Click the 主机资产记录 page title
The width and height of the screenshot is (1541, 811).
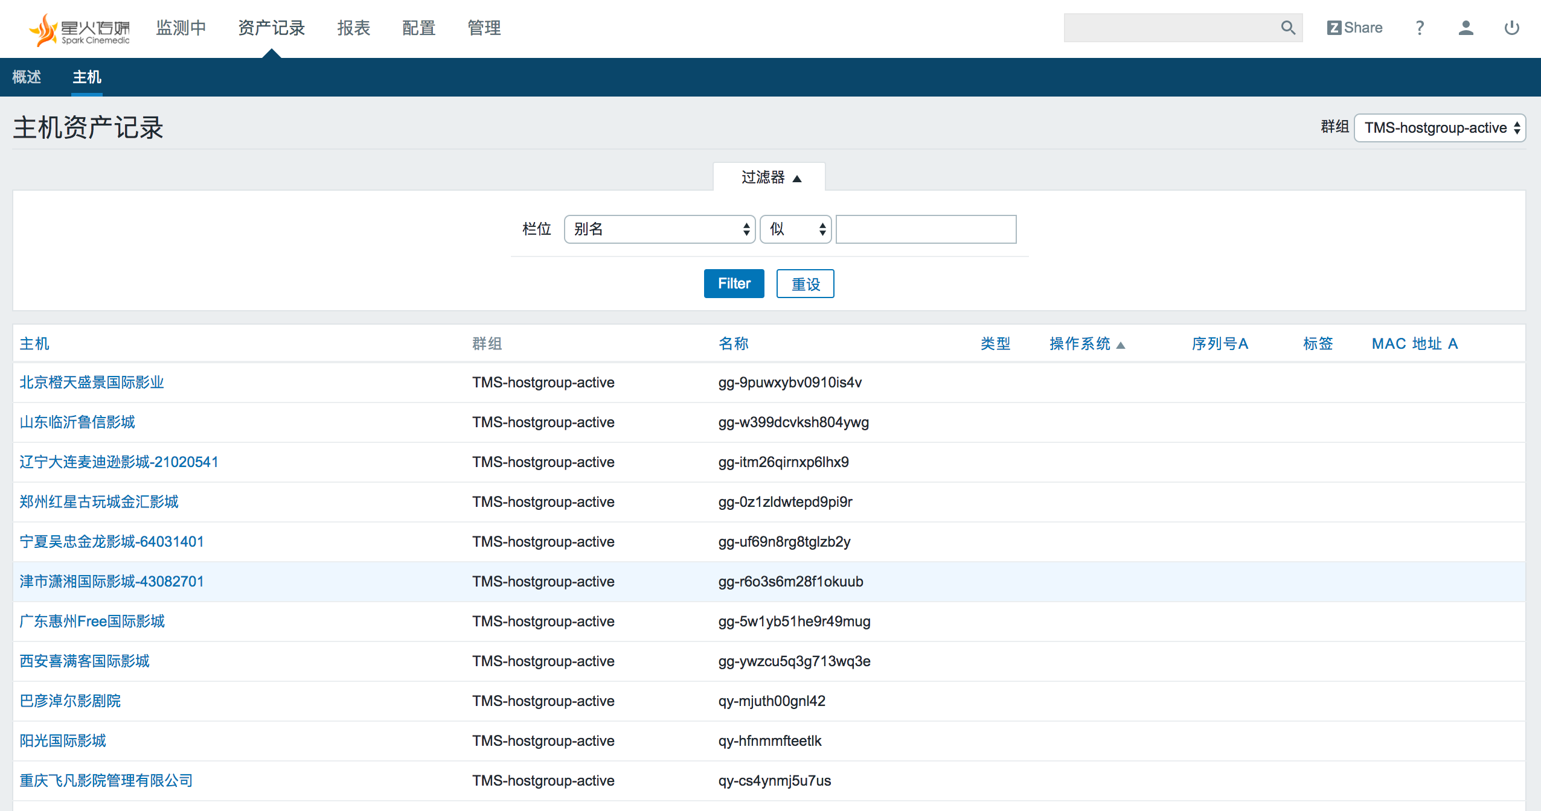pyautogui.click(x=88, y=128)
